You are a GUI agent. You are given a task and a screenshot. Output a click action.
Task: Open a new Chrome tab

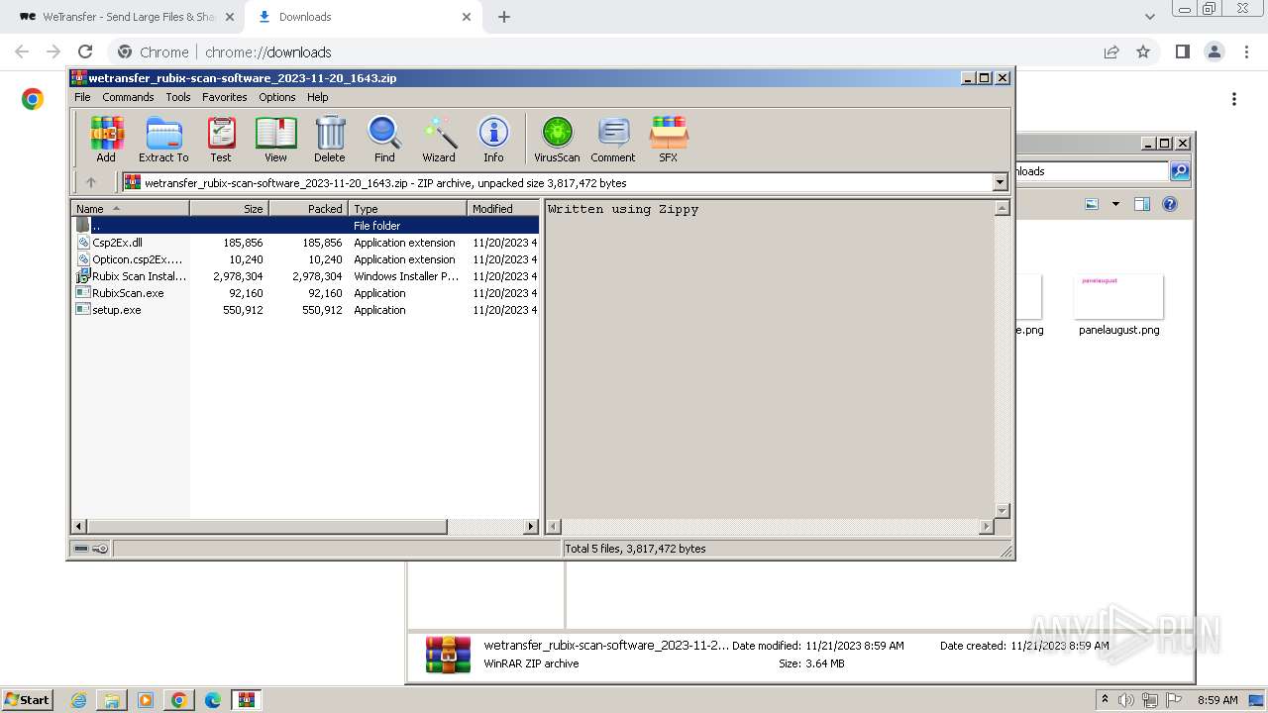pyautogui.click(x=504, y=17)
